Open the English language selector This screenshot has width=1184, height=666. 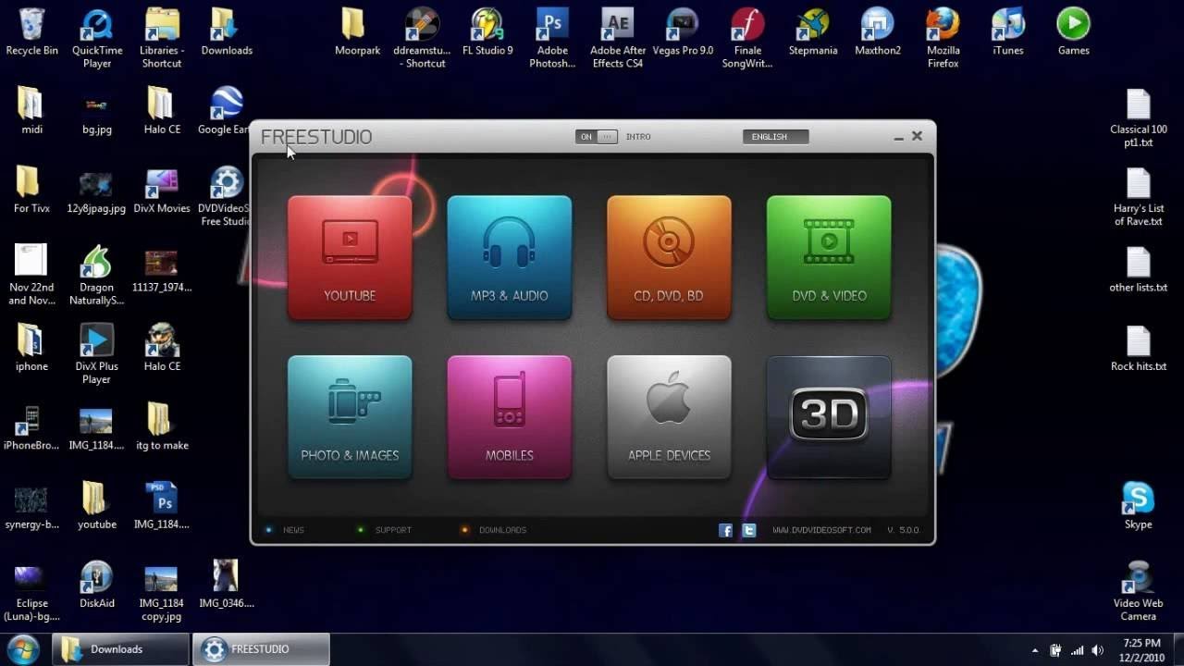(775, 137)
